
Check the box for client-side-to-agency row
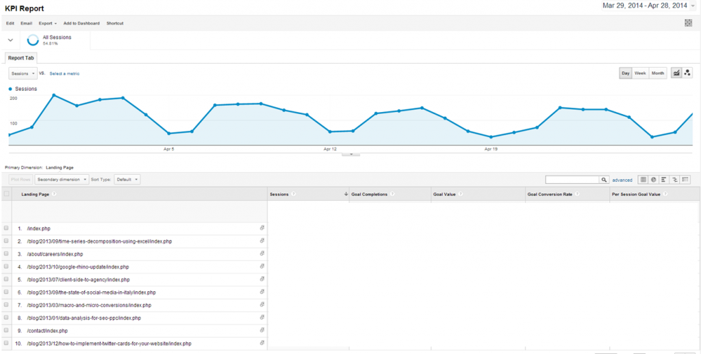pos(6,280)
